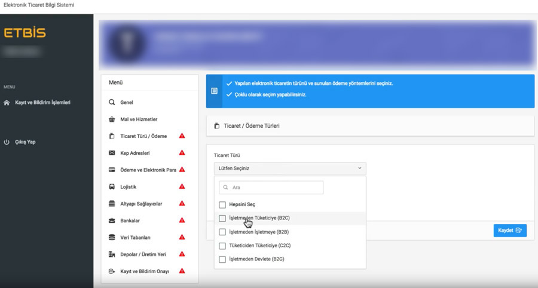
Task: Click the bus icon beside Lojistik
Action: pos(112,187)
